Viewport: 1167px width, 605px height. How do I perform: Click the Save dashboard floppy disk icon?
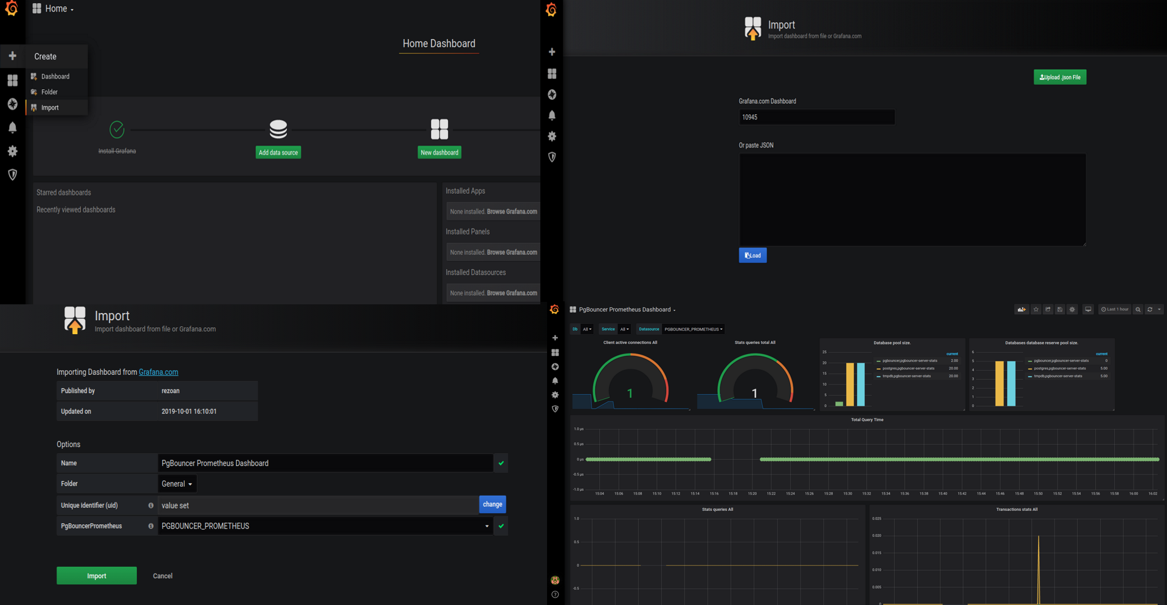click(x=1060, y=310)
